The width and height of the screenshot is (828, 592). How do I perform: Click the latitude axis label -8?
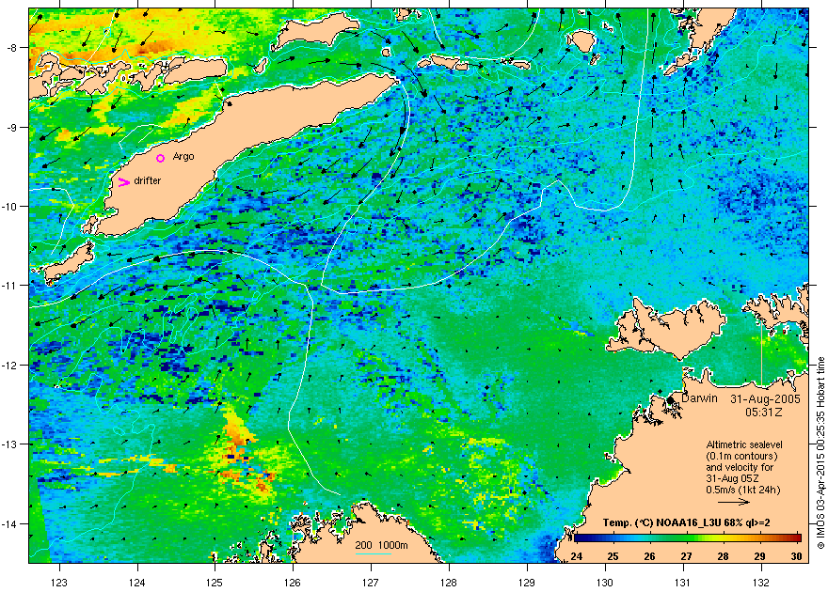pyautogui.click(x=11, y=48)
